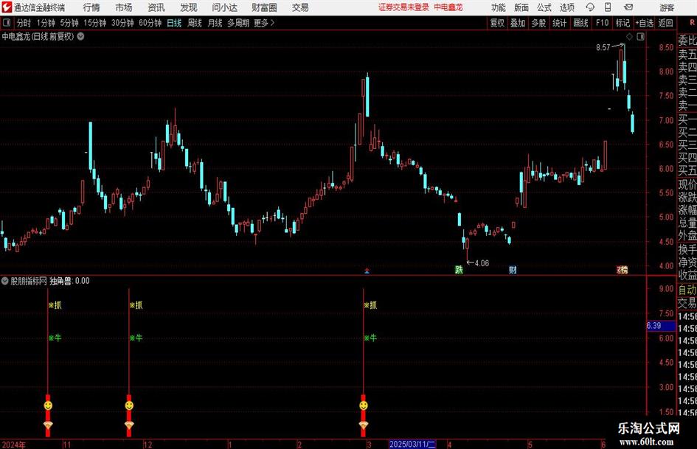
Task: Open F10 company information
Action: point(602,23)
